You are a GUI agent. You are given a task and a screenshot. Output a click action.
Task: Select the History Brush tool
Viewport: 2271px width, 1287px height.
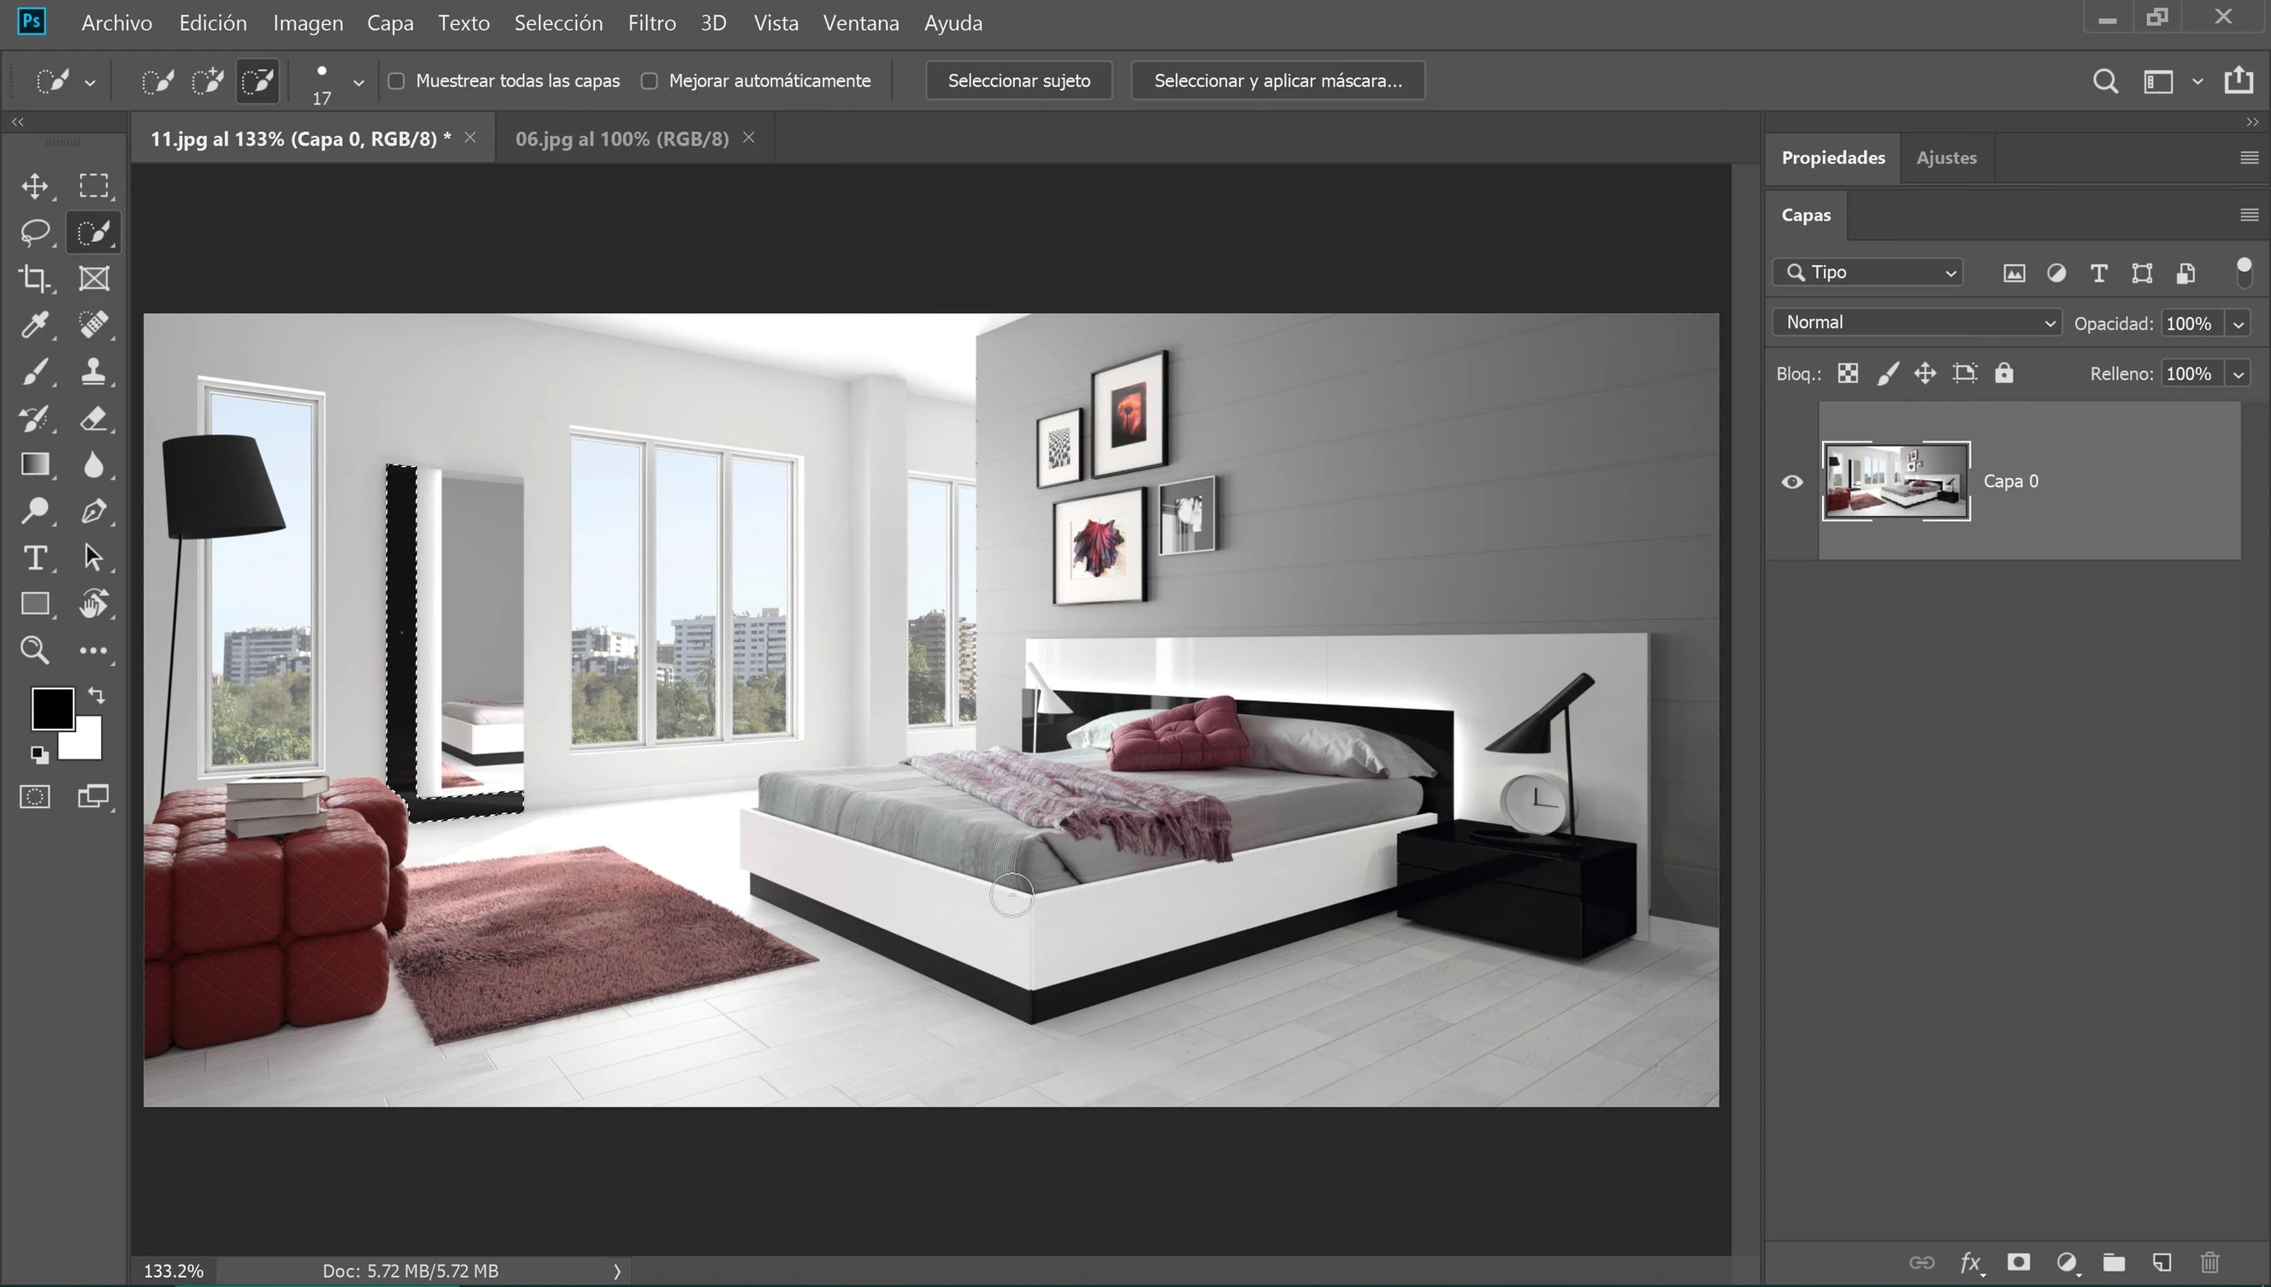[x=35, y=418]
